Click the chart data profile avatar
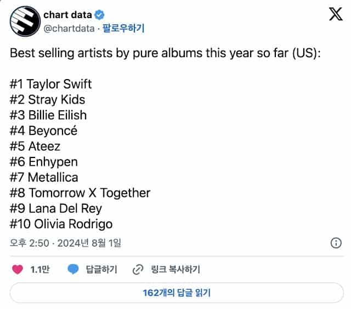 coord(24,21)
